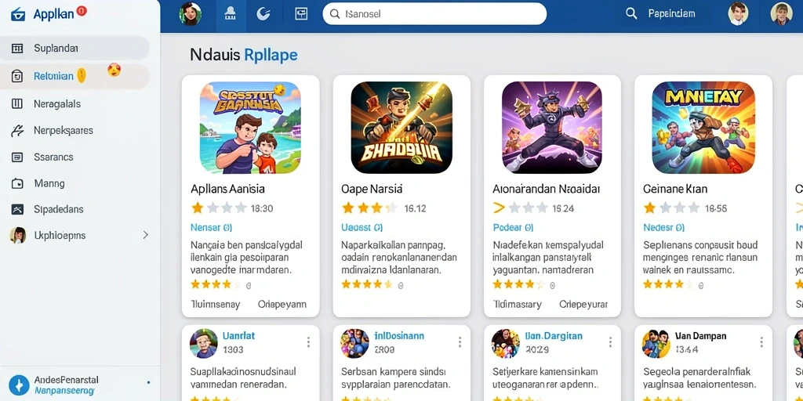Click the Nensar link under Apllans Aanisia
This screenshot has height=401, width=803.
pyautogui.click(x=211, y=227)
